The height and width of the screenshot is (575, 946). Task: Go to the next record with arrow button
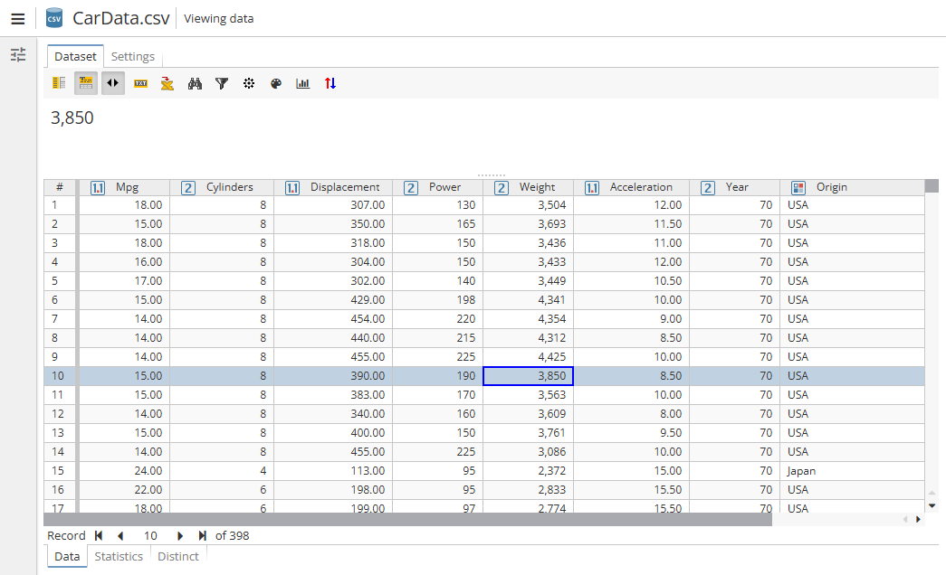181,535
